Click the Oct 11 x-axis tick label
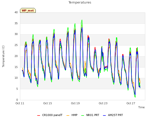Viewport: 160px width, 120px height. coord(20,103)
